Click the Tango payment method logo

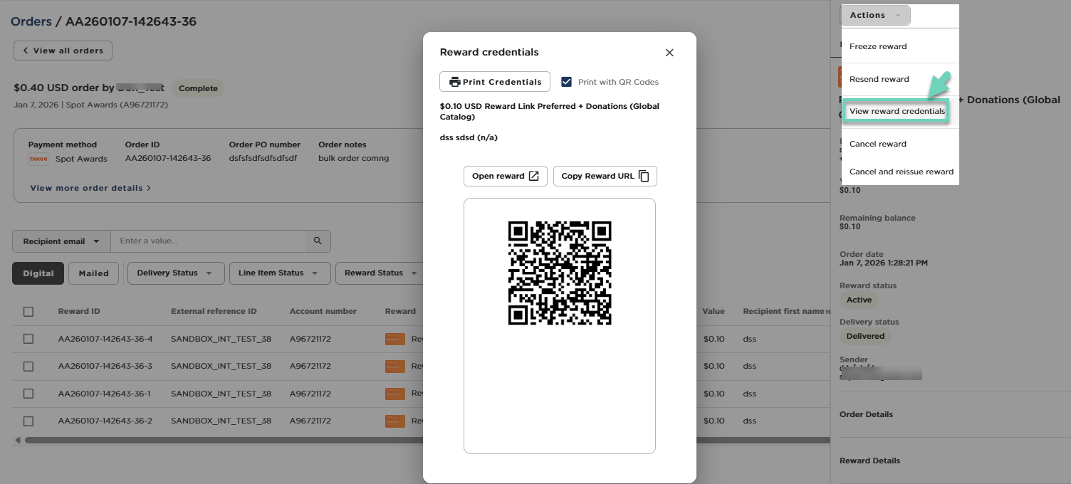pyautogui.click(x=38, y=159)
